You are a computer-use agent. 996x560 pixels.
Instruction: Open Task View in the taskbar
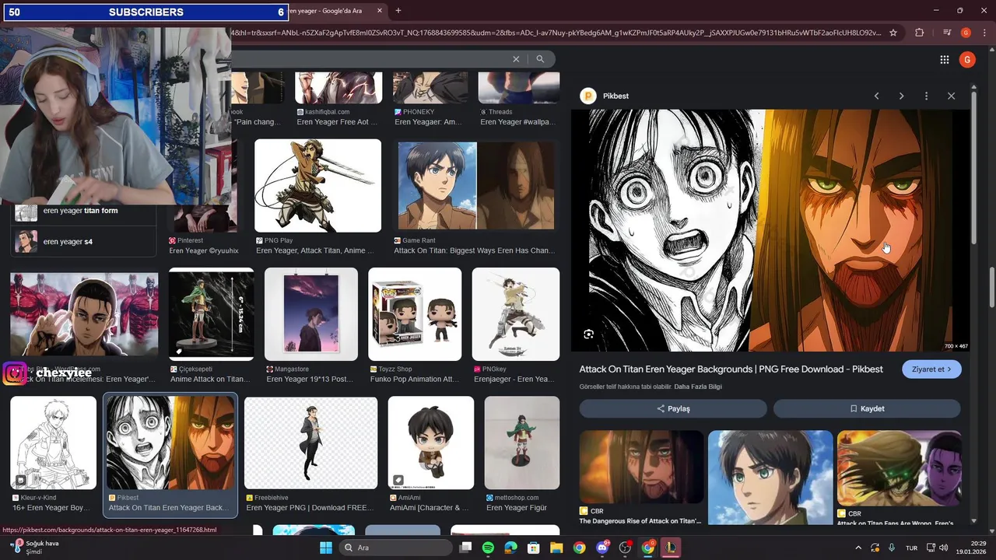click(x=465, y=548)
